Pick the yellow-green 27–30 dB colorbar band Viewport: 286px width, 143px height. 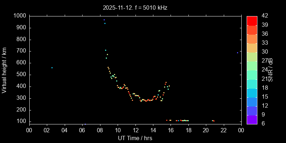click(x=252, y=56)
